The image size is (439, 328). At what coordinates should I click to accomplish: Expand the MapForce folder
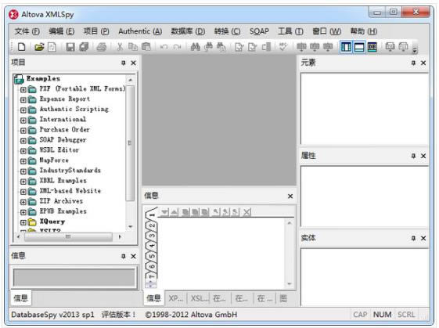(x=23, y=161)
